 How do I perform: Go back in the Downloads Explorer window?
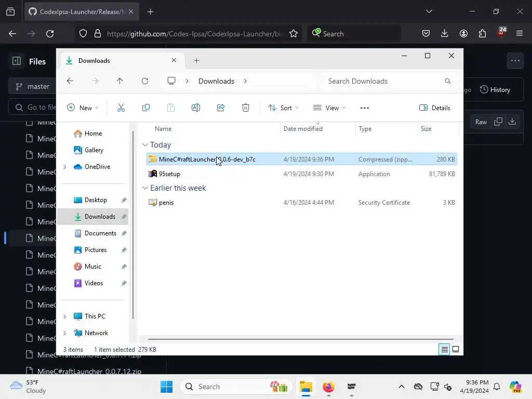click(x=70, y=81)
